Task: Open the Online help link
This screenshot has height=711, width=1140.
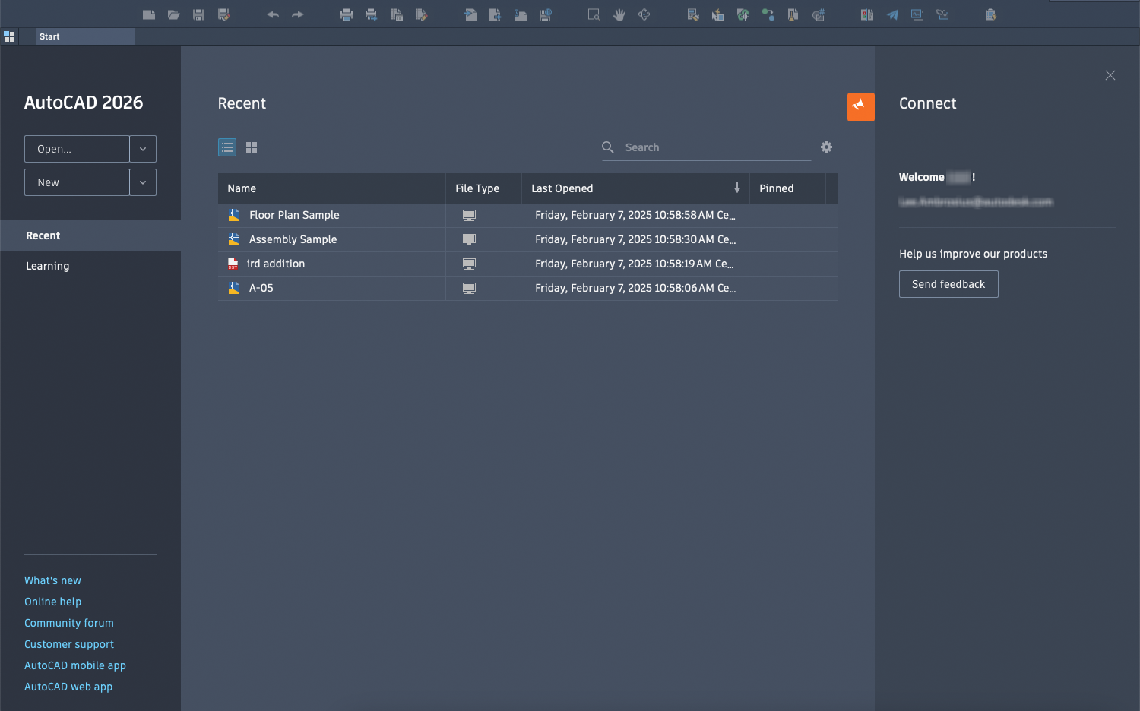Action: point(52,602)
